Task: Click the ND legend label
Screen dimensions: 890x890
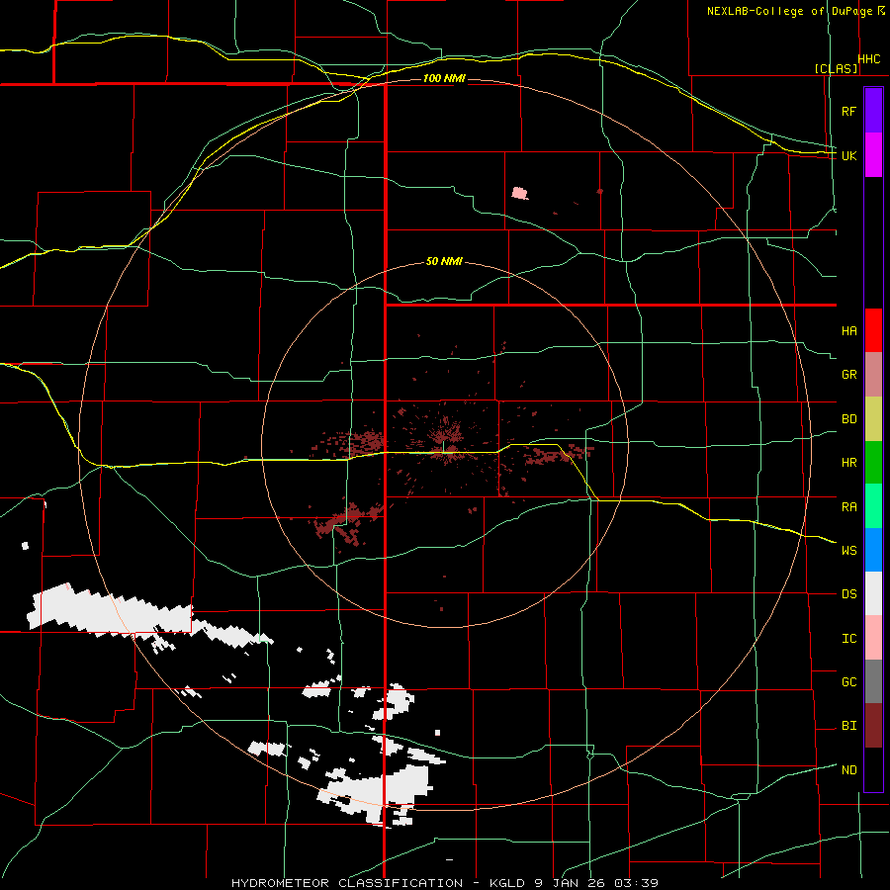Action: coord(848,769)
